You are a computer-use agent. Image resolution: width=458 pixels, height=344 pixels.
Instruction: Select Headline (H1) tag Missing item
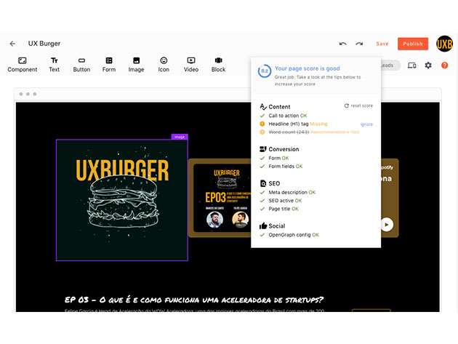[x=294, y=124]
